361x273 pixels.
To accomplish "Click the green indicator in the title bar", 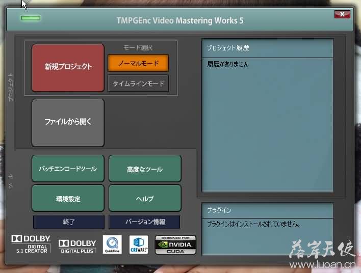I will pyautogui.click(x=31, y=18).
